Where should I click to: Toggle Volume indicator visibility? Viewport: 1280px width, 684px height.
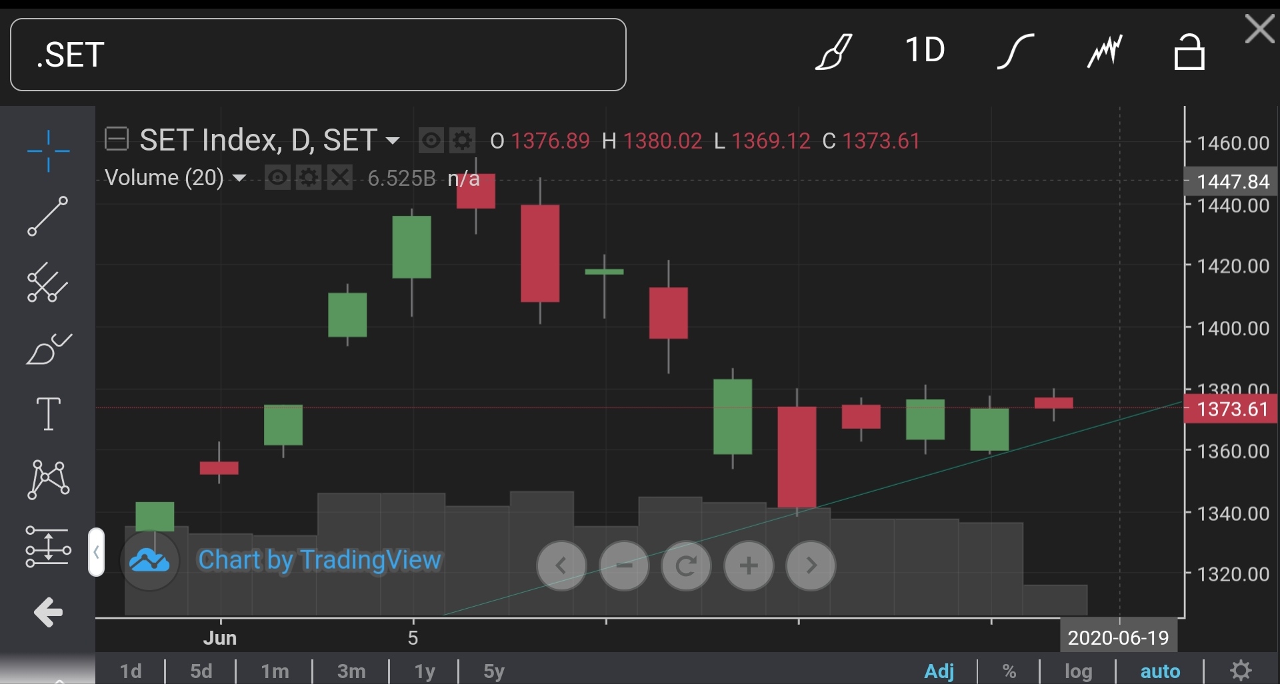(x=277, y=178)
